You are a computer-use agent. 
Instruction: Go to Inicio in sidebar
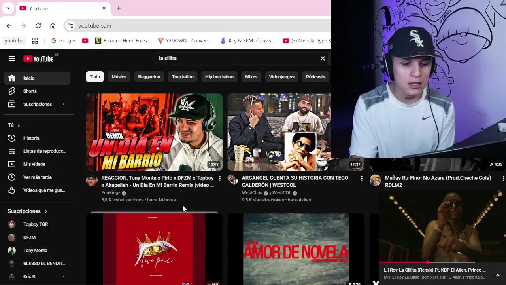pyautogui.click(x=37, y=78)
